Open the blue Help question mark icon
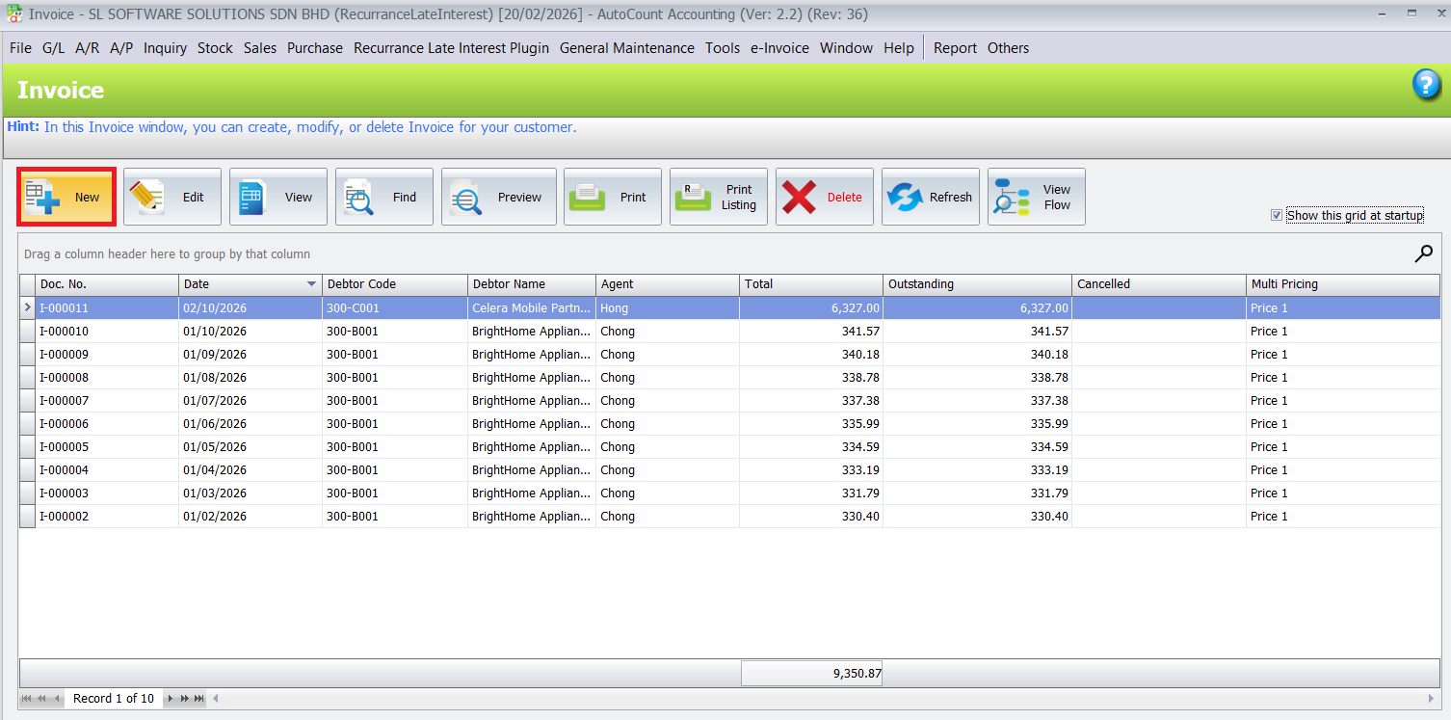The image size is (1451, 720). [x=1426, y=85]
